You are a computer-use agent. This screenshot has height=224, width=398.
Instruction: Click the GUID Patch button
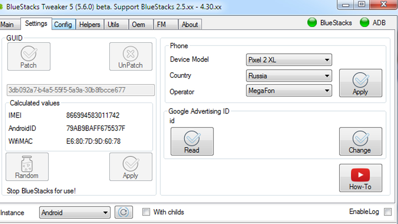tap(29, 56)
